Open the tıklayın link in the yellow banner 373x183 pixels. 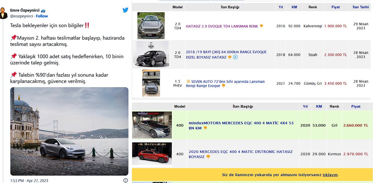330,174
